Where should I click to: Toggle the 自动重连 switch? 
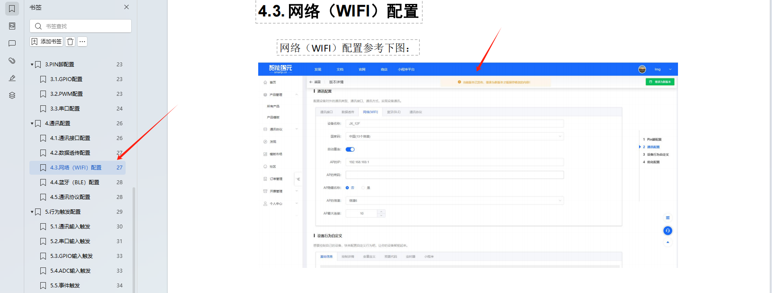[350, 150]
